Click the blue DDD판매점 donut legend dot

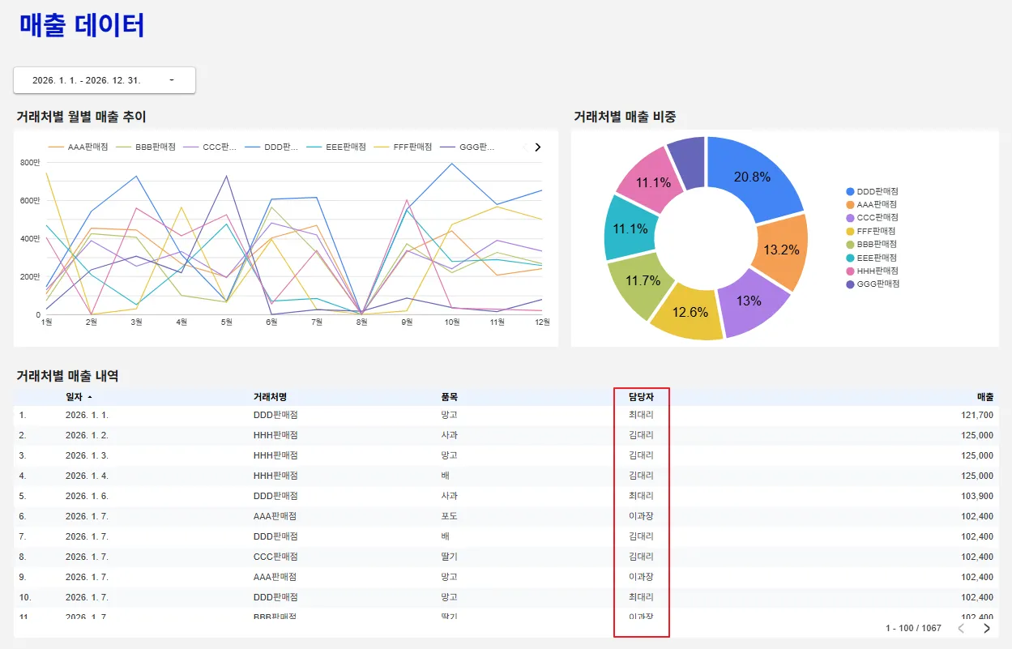pyautogui.click(x=850, y=191)
